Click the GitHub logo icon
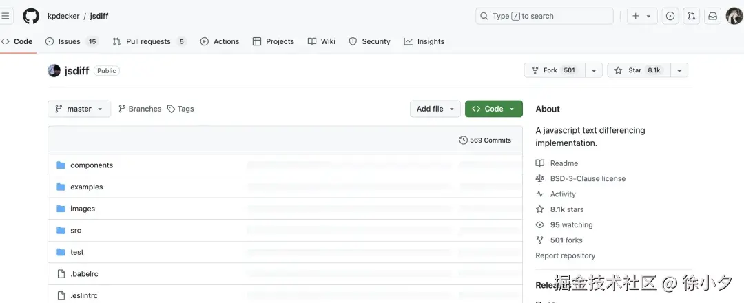 pos(31,16)
